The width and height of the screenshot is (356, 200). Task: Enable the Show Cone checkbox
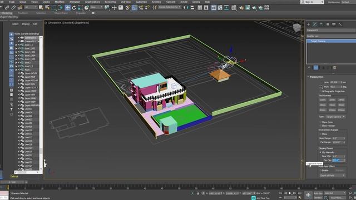click(x=320, y=122)
